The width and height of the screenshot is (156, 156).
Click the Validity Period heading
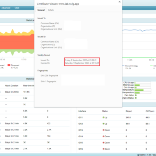[44, 55]
